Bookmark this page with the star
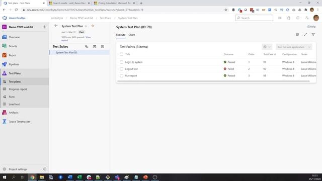The image size is (322, 181). click(226, 10)
